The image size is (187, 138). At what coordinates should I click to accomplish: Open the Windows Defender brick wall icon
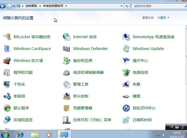point(66,49)
